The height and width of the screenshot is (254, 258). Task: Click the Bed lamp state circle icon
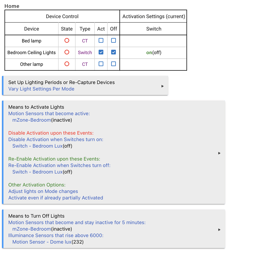click(x=67, y=41)
